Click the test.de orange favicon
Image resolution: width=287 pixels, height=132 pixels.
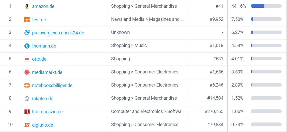point(27,20)
